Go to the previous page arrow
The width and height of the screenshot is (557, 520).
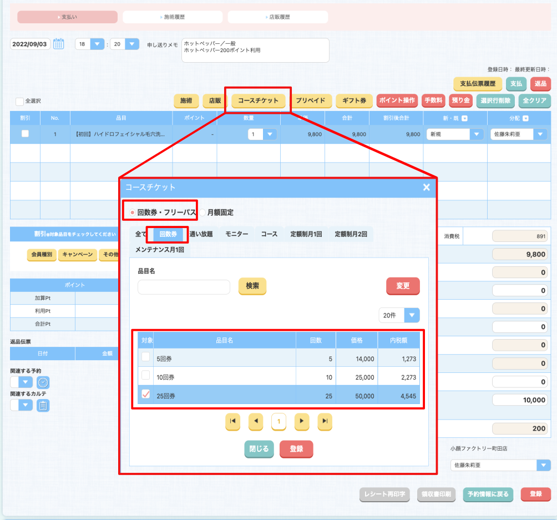256,422
